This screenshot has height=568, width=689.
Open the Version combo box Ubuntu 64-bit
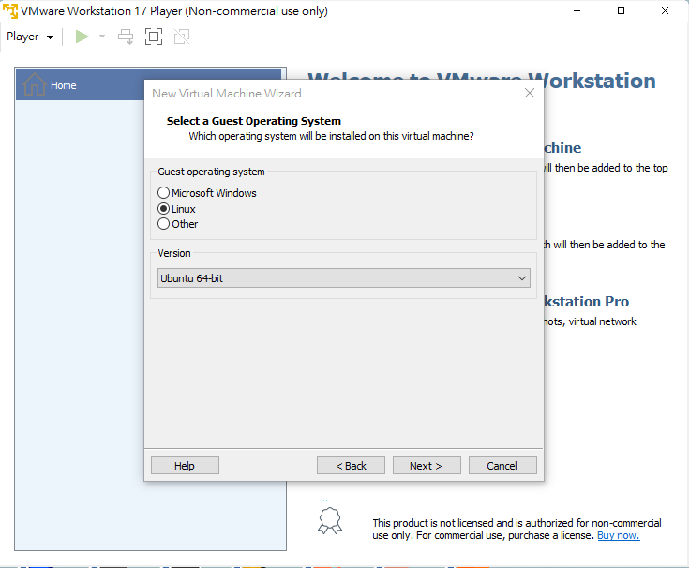pyautogui.click(x=344, y=278)
